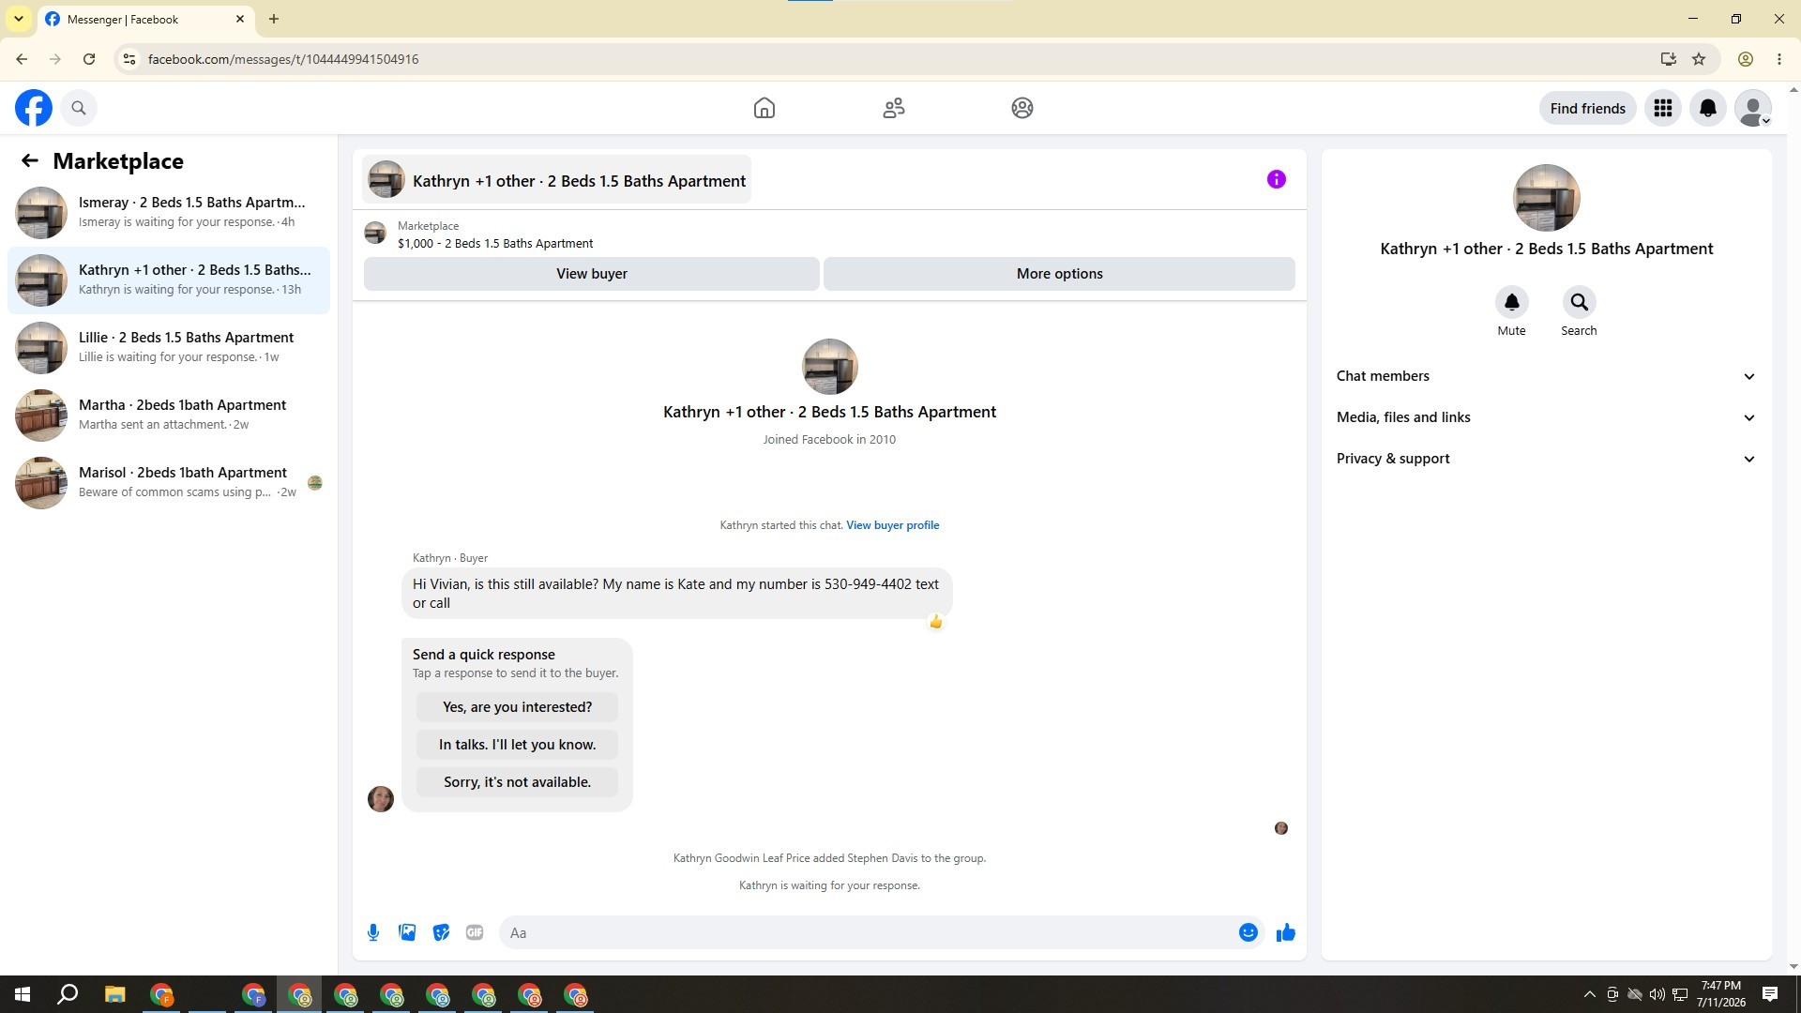1801x1013 pixels.
Task: Open the Friends icon in top navigation
Action: coord(894,108)
